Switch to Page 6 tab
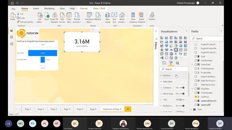The height and width of the screenshot is (130, 232). click(93, 109)
